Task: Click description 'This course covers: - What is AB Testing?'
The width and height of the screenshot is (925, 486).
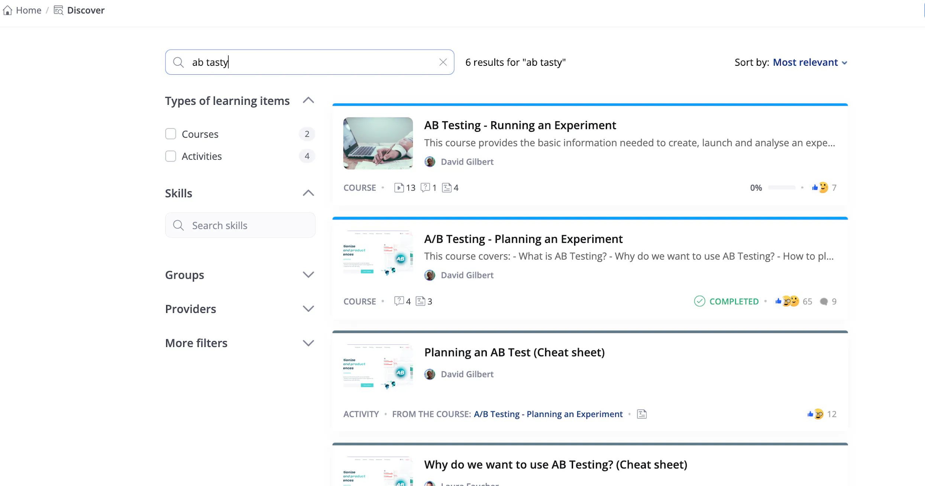Action: tap(629, 256)
